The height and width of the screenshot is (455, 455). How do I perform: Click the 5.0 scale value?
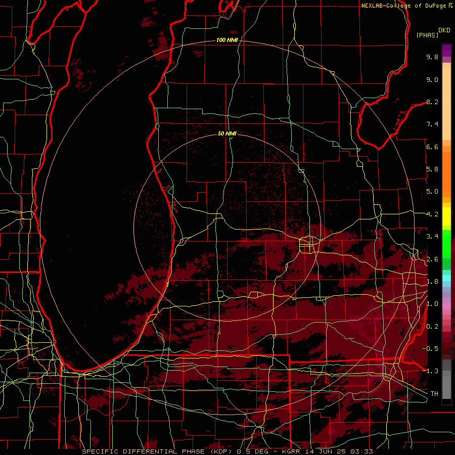432,192
